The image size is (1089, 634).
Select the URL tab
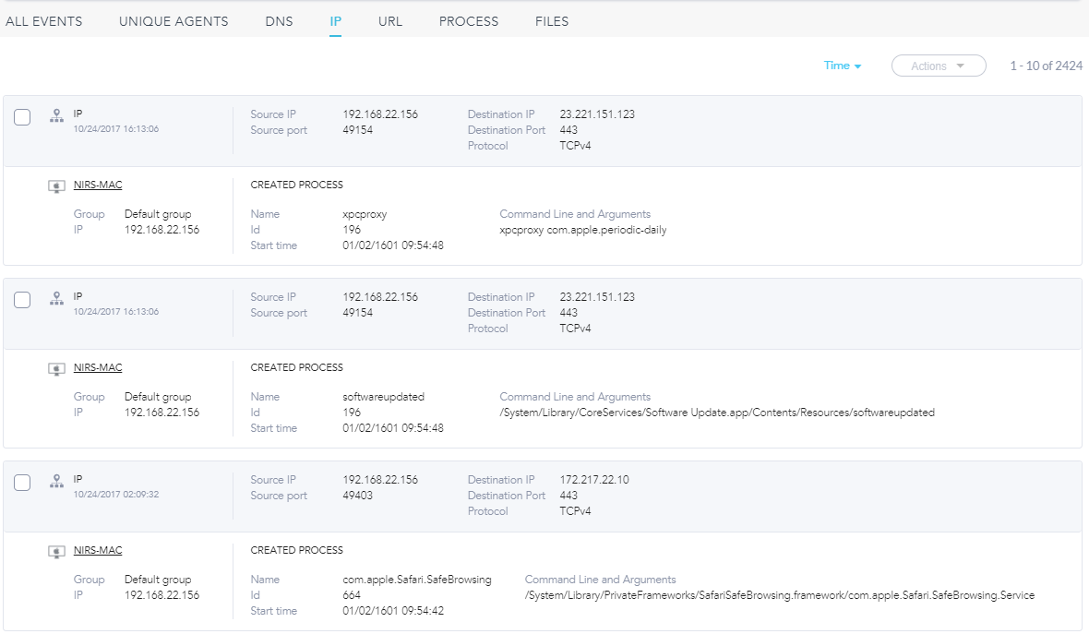[390, 21]
